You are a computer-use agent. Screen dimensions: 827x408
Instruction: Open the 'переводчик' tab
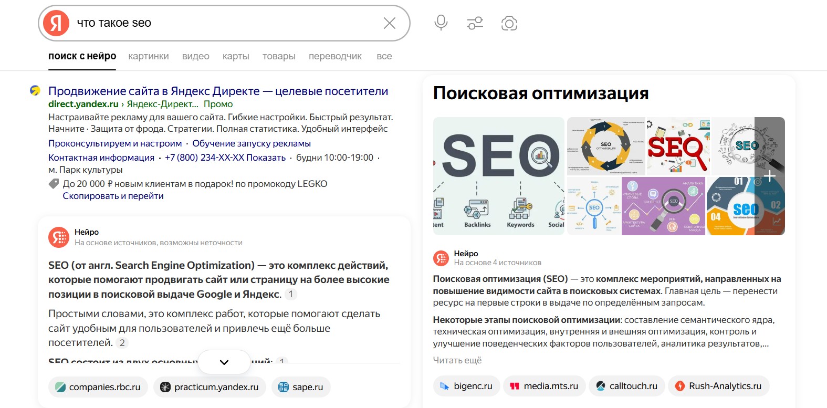pyautogui.click(x=335, y=56)
